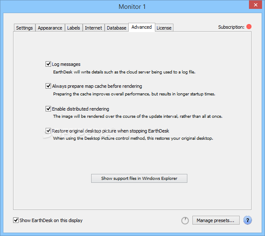Click the 'Preparing the cache improves' description
Screen dimensions: 265x236
coord(134,94)
